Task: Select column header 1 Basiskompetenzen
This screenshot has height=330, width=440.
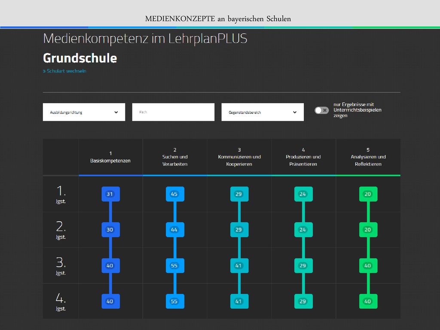Action: point(110,157)
